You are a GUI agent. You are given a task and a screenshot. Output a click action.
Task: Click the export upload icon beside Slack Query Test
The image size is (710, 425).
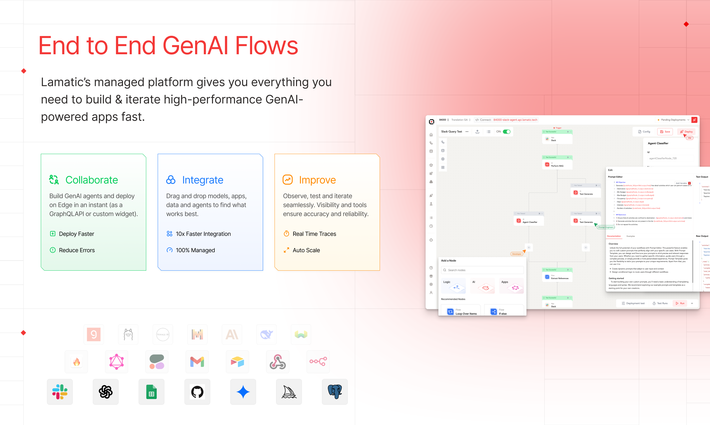(x=477, y=132)
